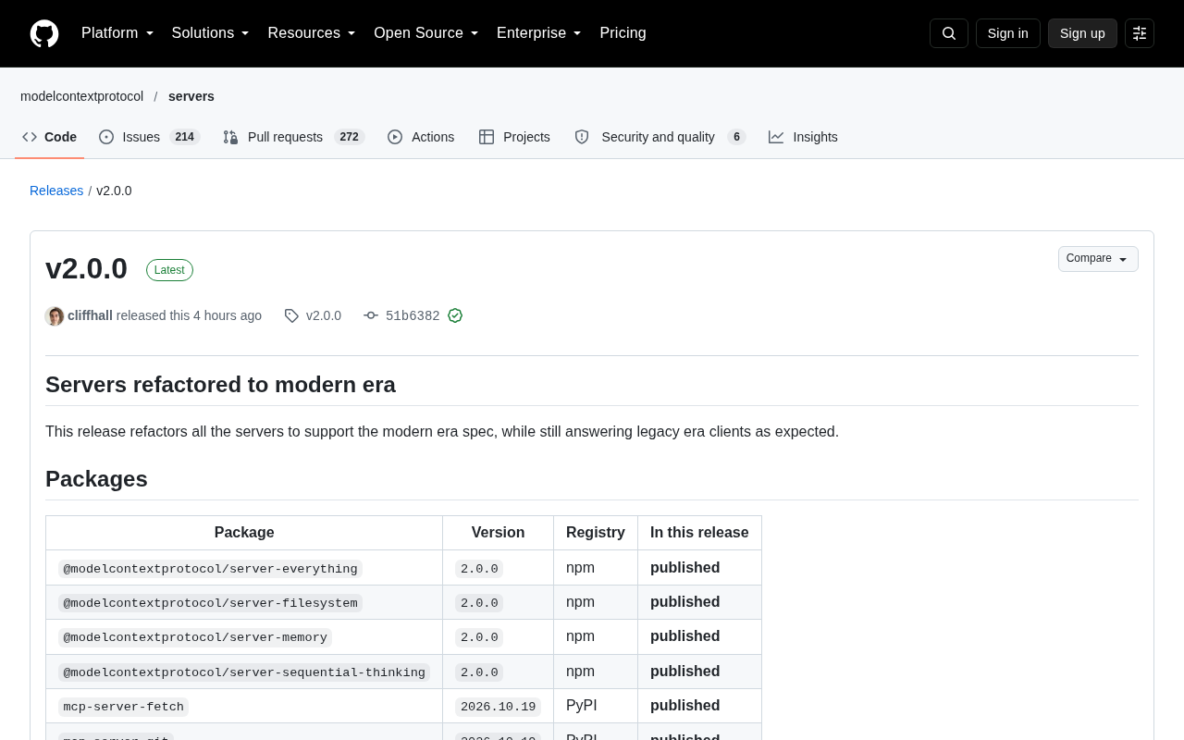Expand the Resources menu
This screenshot has height=740, width=1184.
(312, 33)
